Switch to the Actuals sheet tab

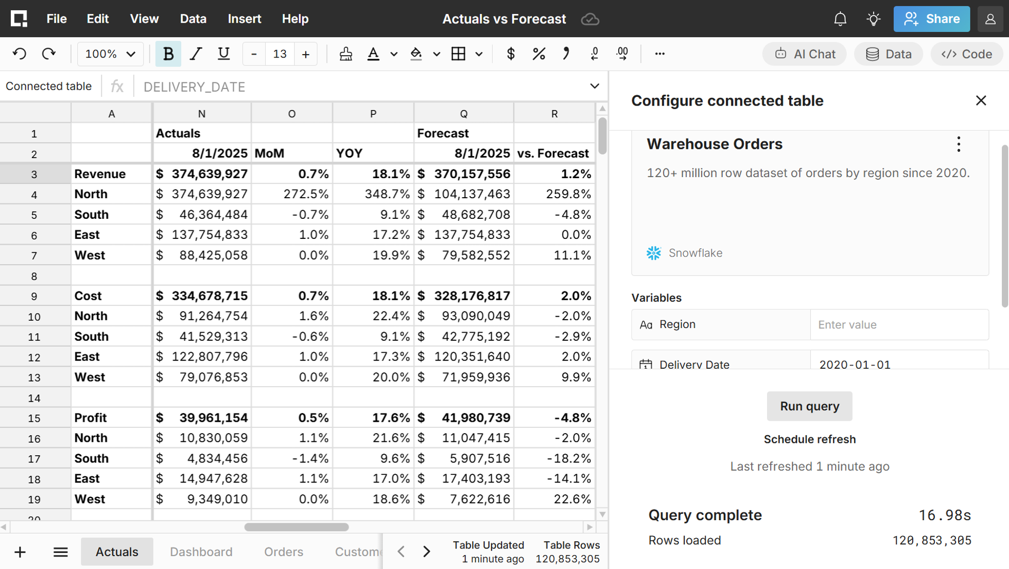pos(117,552)
